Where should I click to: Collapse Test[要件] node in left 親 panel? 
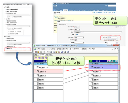35,64
